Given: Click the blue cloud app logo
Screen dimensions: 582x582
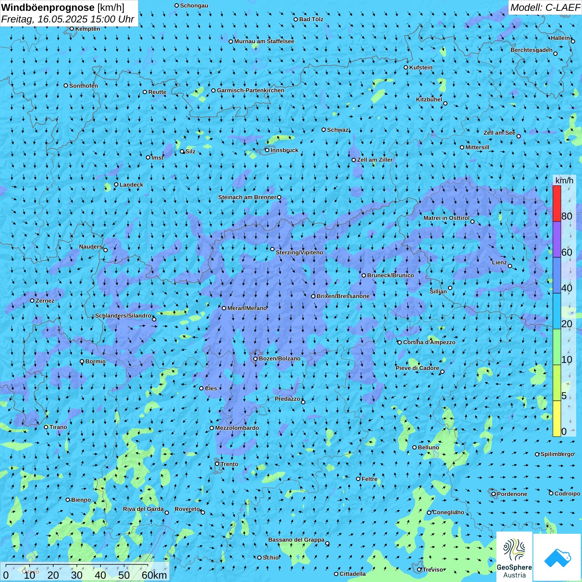Looking at the screenshot, I should click(557, 558).
